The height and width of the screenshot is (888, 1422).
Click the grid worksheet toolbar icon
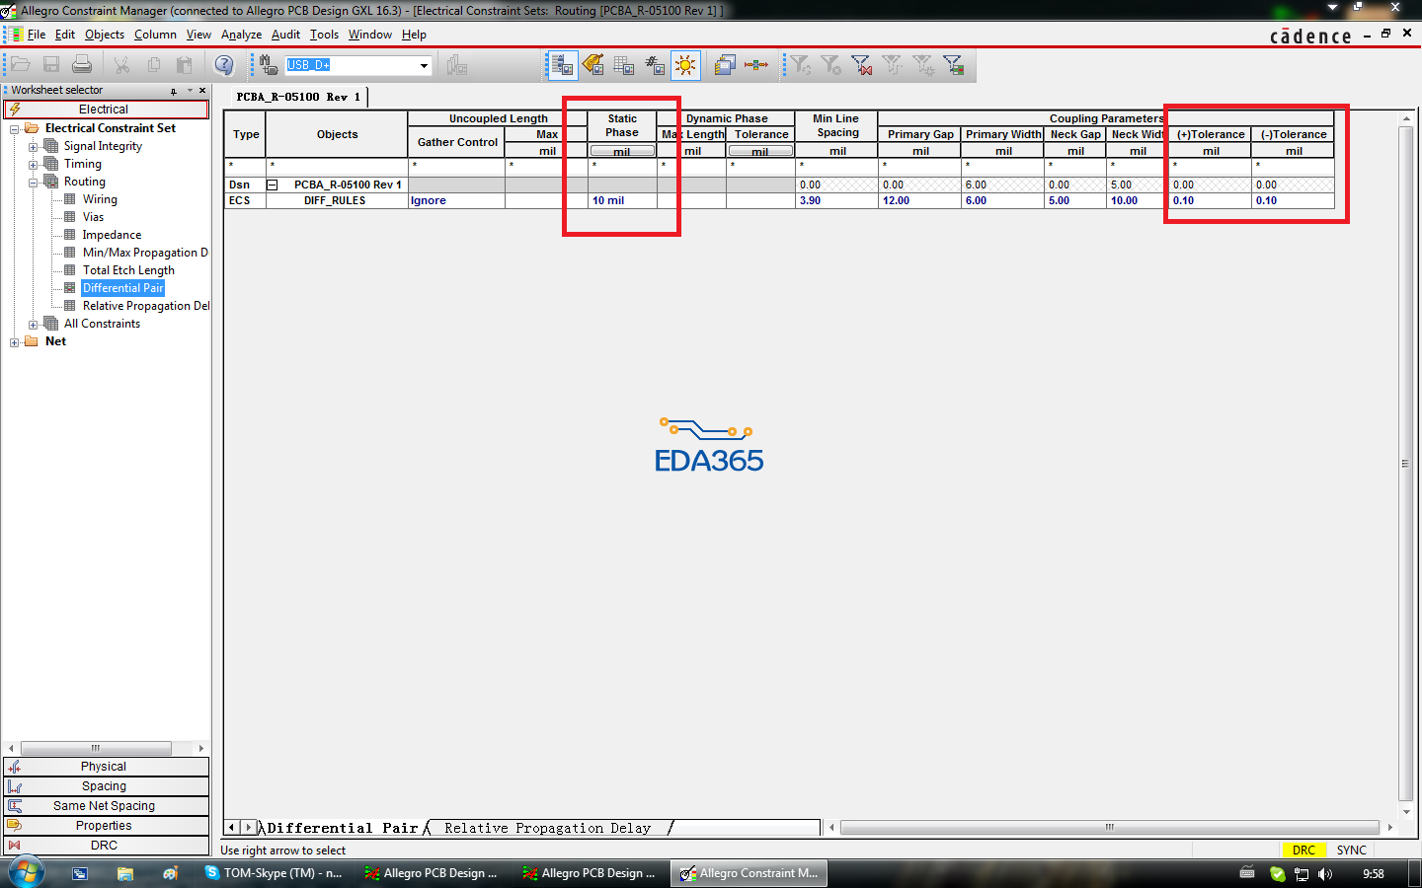[624, 65]
